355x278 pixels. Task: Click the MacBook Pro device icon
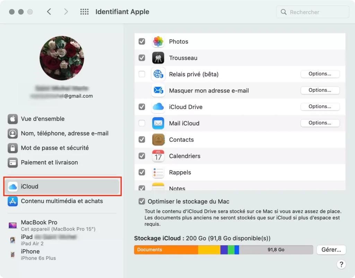13,225
